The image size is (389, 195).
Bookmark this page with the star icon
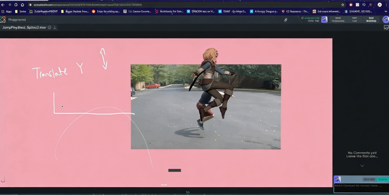tap(343, 5)
